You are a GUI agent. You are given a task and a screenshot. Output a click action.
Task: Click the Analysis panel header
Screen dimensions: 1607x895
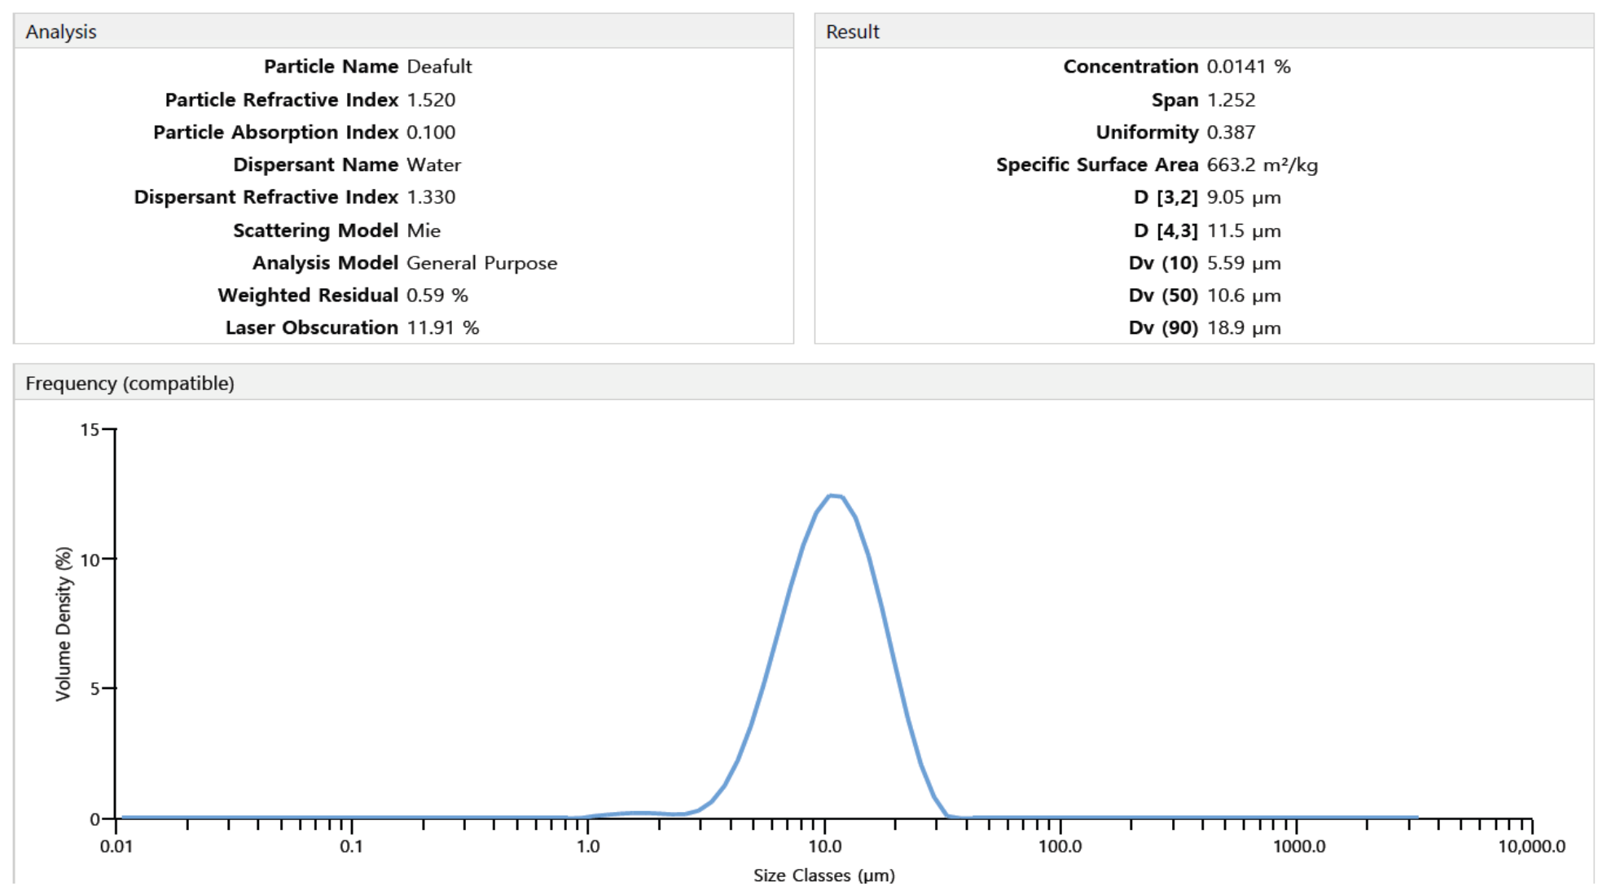[x=403, y=31]
